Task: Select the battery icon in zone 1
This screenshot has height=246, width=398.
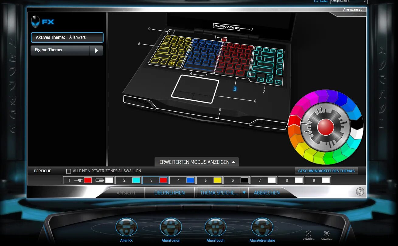Action: click(x=100, y=180)
